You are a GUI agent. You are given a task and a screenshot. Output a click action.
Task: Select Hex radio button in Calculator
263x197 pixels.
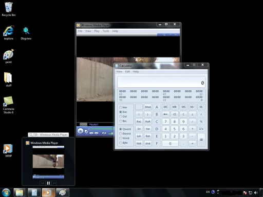(x=121, y=107)
